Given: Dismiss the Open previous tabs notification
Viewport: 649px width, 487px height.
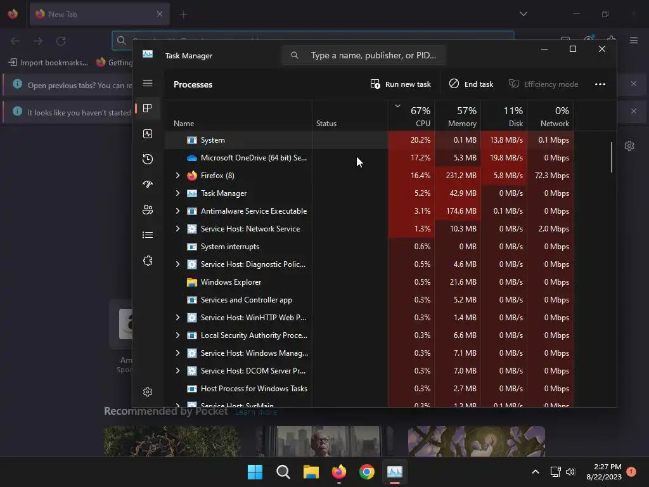Looking at the screenshot, I should [x=634, y=84].
